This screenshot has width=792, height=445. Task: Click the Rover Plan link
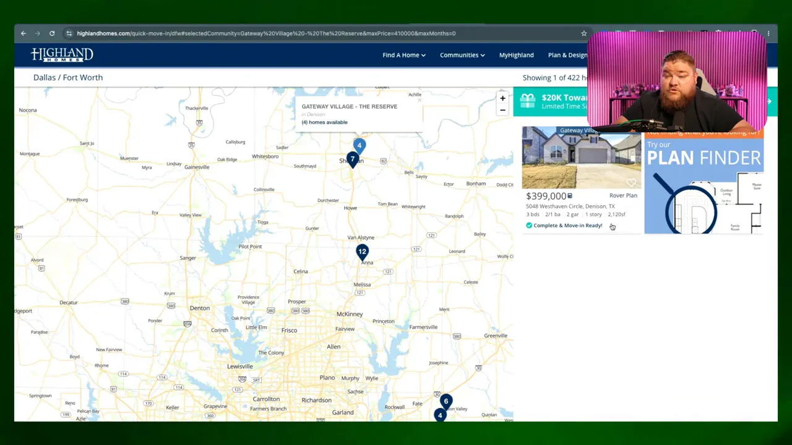tap(623, 196)
